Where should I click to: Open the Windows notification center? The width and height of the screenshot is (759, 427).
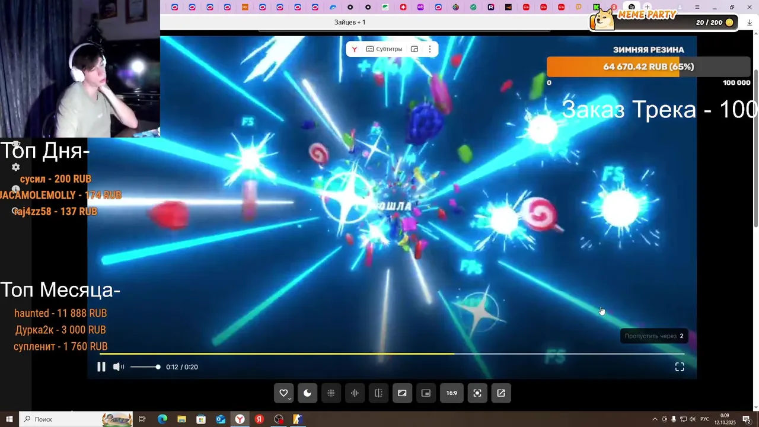click(x=747, y=419)
